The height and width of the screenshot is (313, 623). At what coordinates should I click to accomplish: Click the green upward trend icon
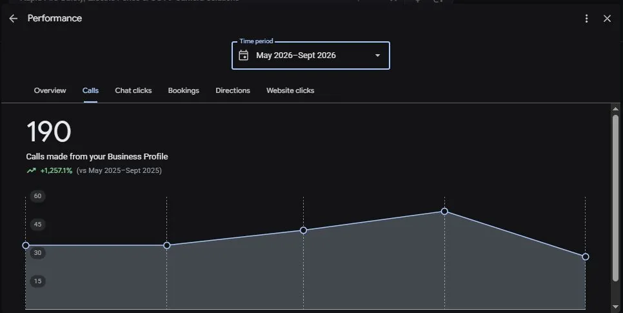pyautogui.click(x=32, y=170)
